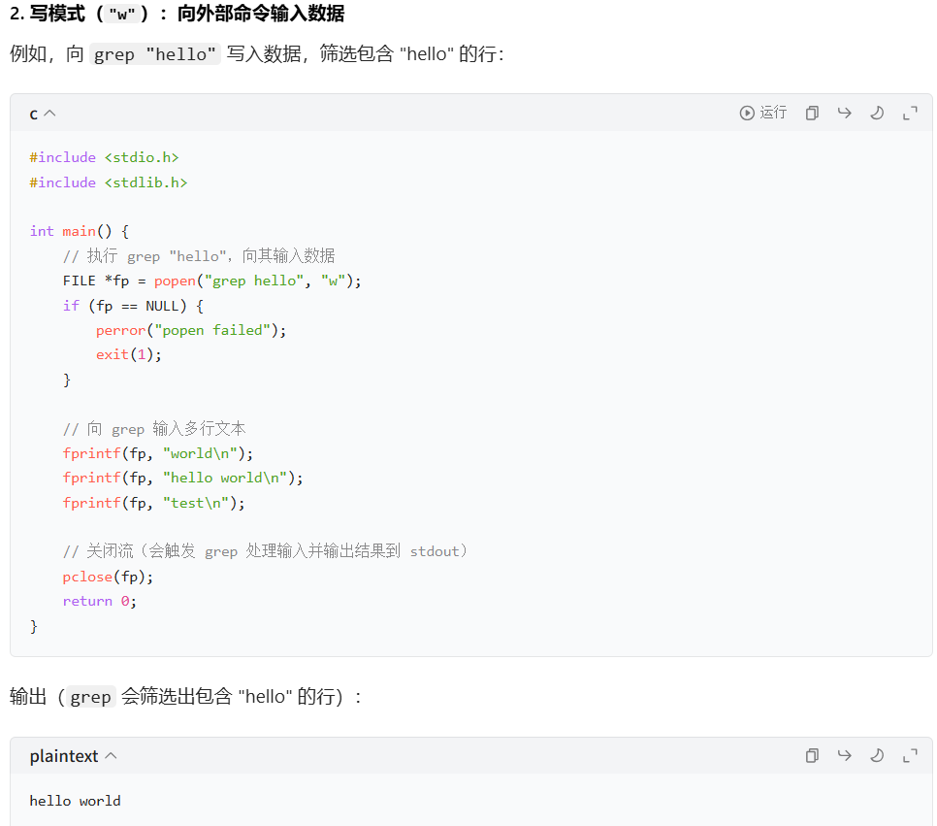Click the plaintext language label

tap(64, 756)
